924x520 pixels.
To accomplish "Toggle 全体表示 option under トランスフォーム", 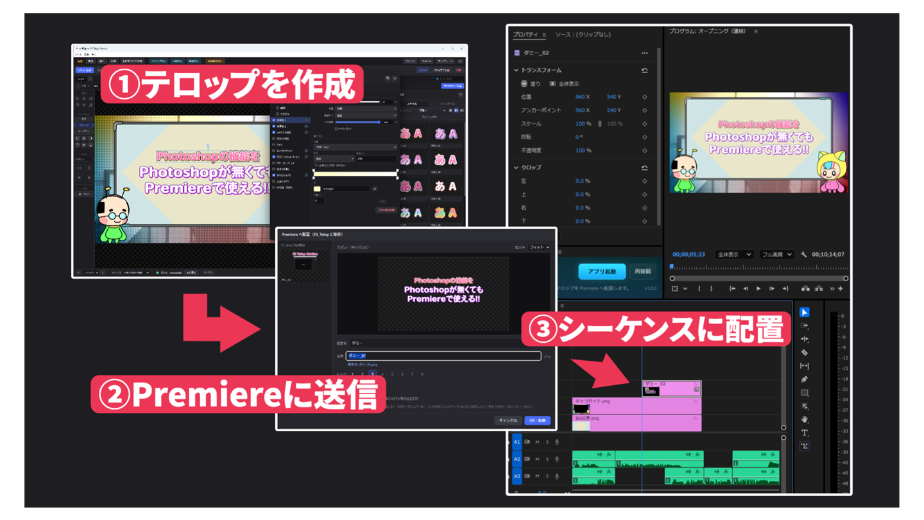I will point(564,84).
